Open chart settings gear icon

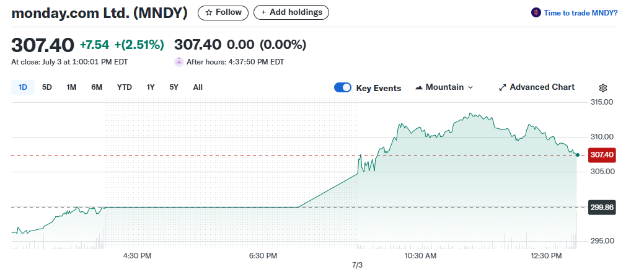[603, 88]
